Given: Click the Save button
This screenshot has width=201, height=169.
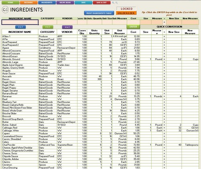Looking at the screenshot, I should (x=83, y=2).
